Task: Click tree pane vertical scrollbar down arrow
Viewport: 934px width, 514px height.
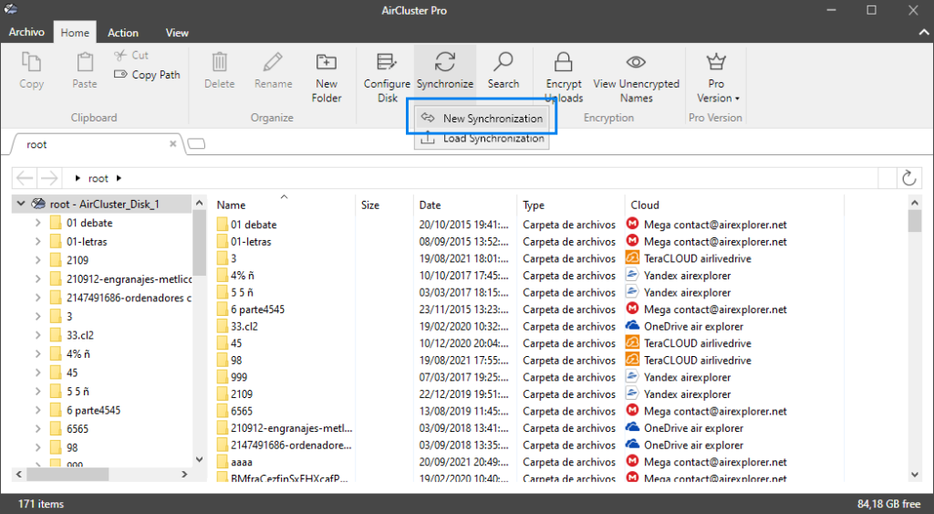Action: 200,459
